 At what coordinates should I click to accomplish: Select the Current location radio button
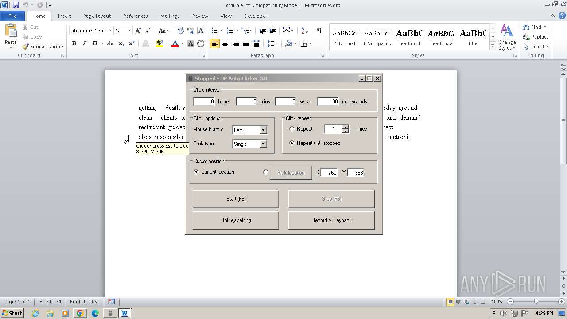coord(196,172)
